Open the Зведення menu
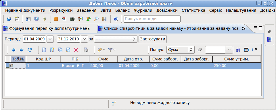Screen dimensions: 276x110 (87, 10)
